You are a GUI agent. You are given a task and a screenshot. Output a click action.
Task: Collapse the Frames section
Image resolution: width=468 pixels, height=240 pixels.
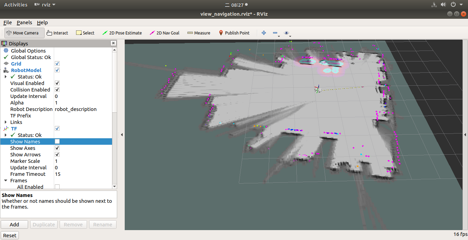5,180
